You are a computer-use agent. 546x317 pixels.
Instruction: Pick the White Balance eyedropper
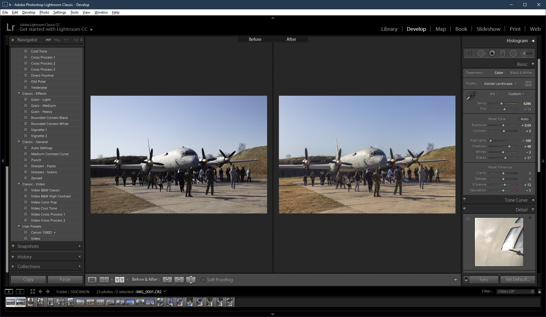471,96
